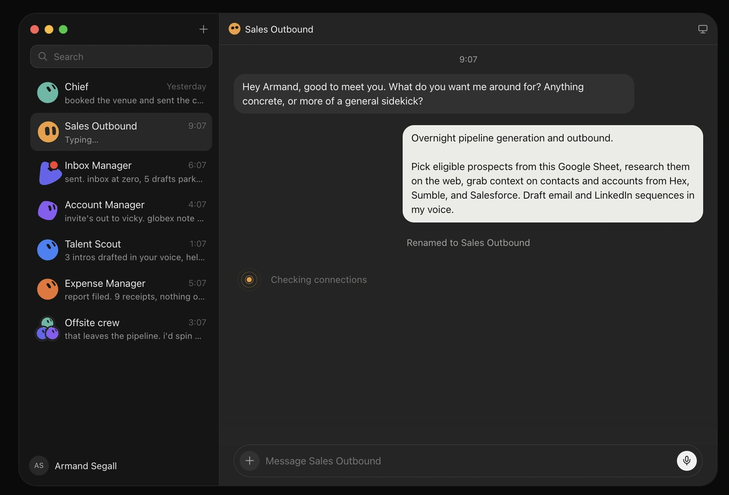Click the Sales Outbound chat title
Image resolution: width=729 pixels, height=495 pixels.
click(x=279, y=29)
